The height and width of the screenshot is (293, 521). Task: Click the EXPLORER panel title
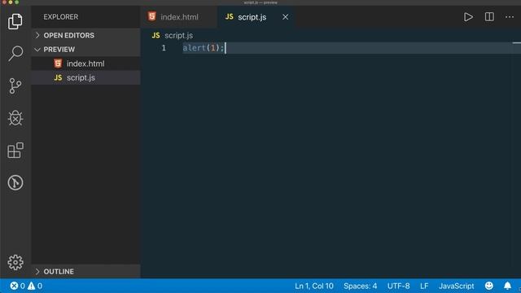[61, 16]
